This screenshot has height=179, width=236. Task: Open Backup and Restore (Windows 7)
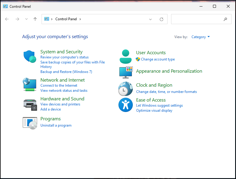[x=66, y=72]
